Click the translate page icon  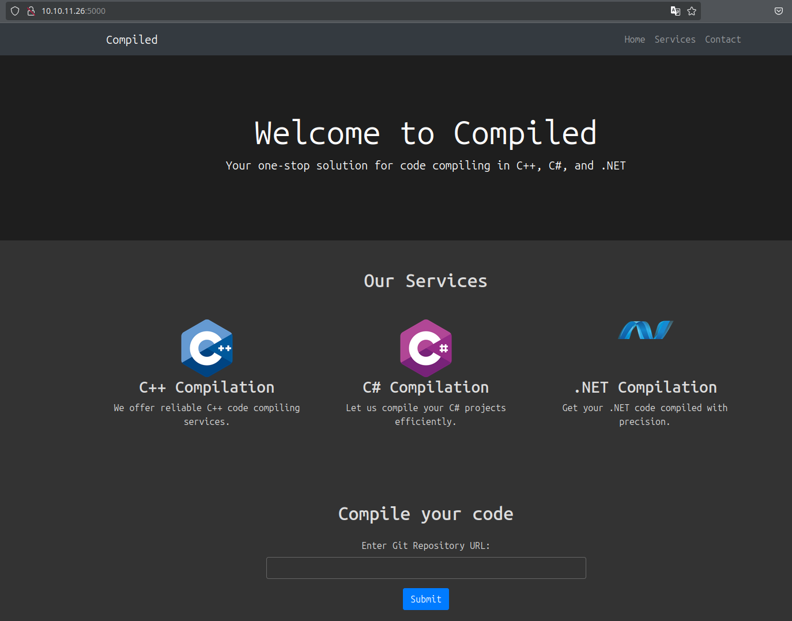click(676, 11)
